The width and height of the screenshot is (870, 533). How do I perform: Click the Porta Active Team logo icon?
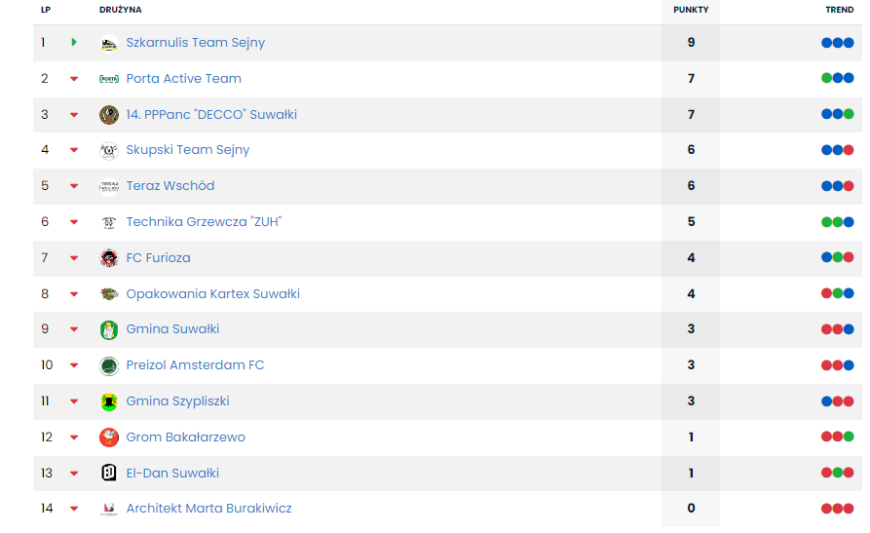tap(109, 79)
